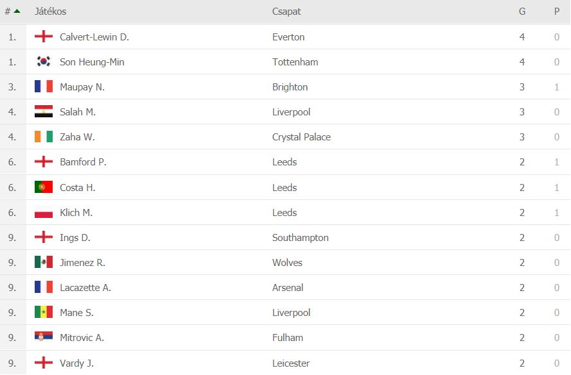The height and width of the screenshot is (375, 571).
Task: Open the Tottenham team link
Action: [295, 62]
